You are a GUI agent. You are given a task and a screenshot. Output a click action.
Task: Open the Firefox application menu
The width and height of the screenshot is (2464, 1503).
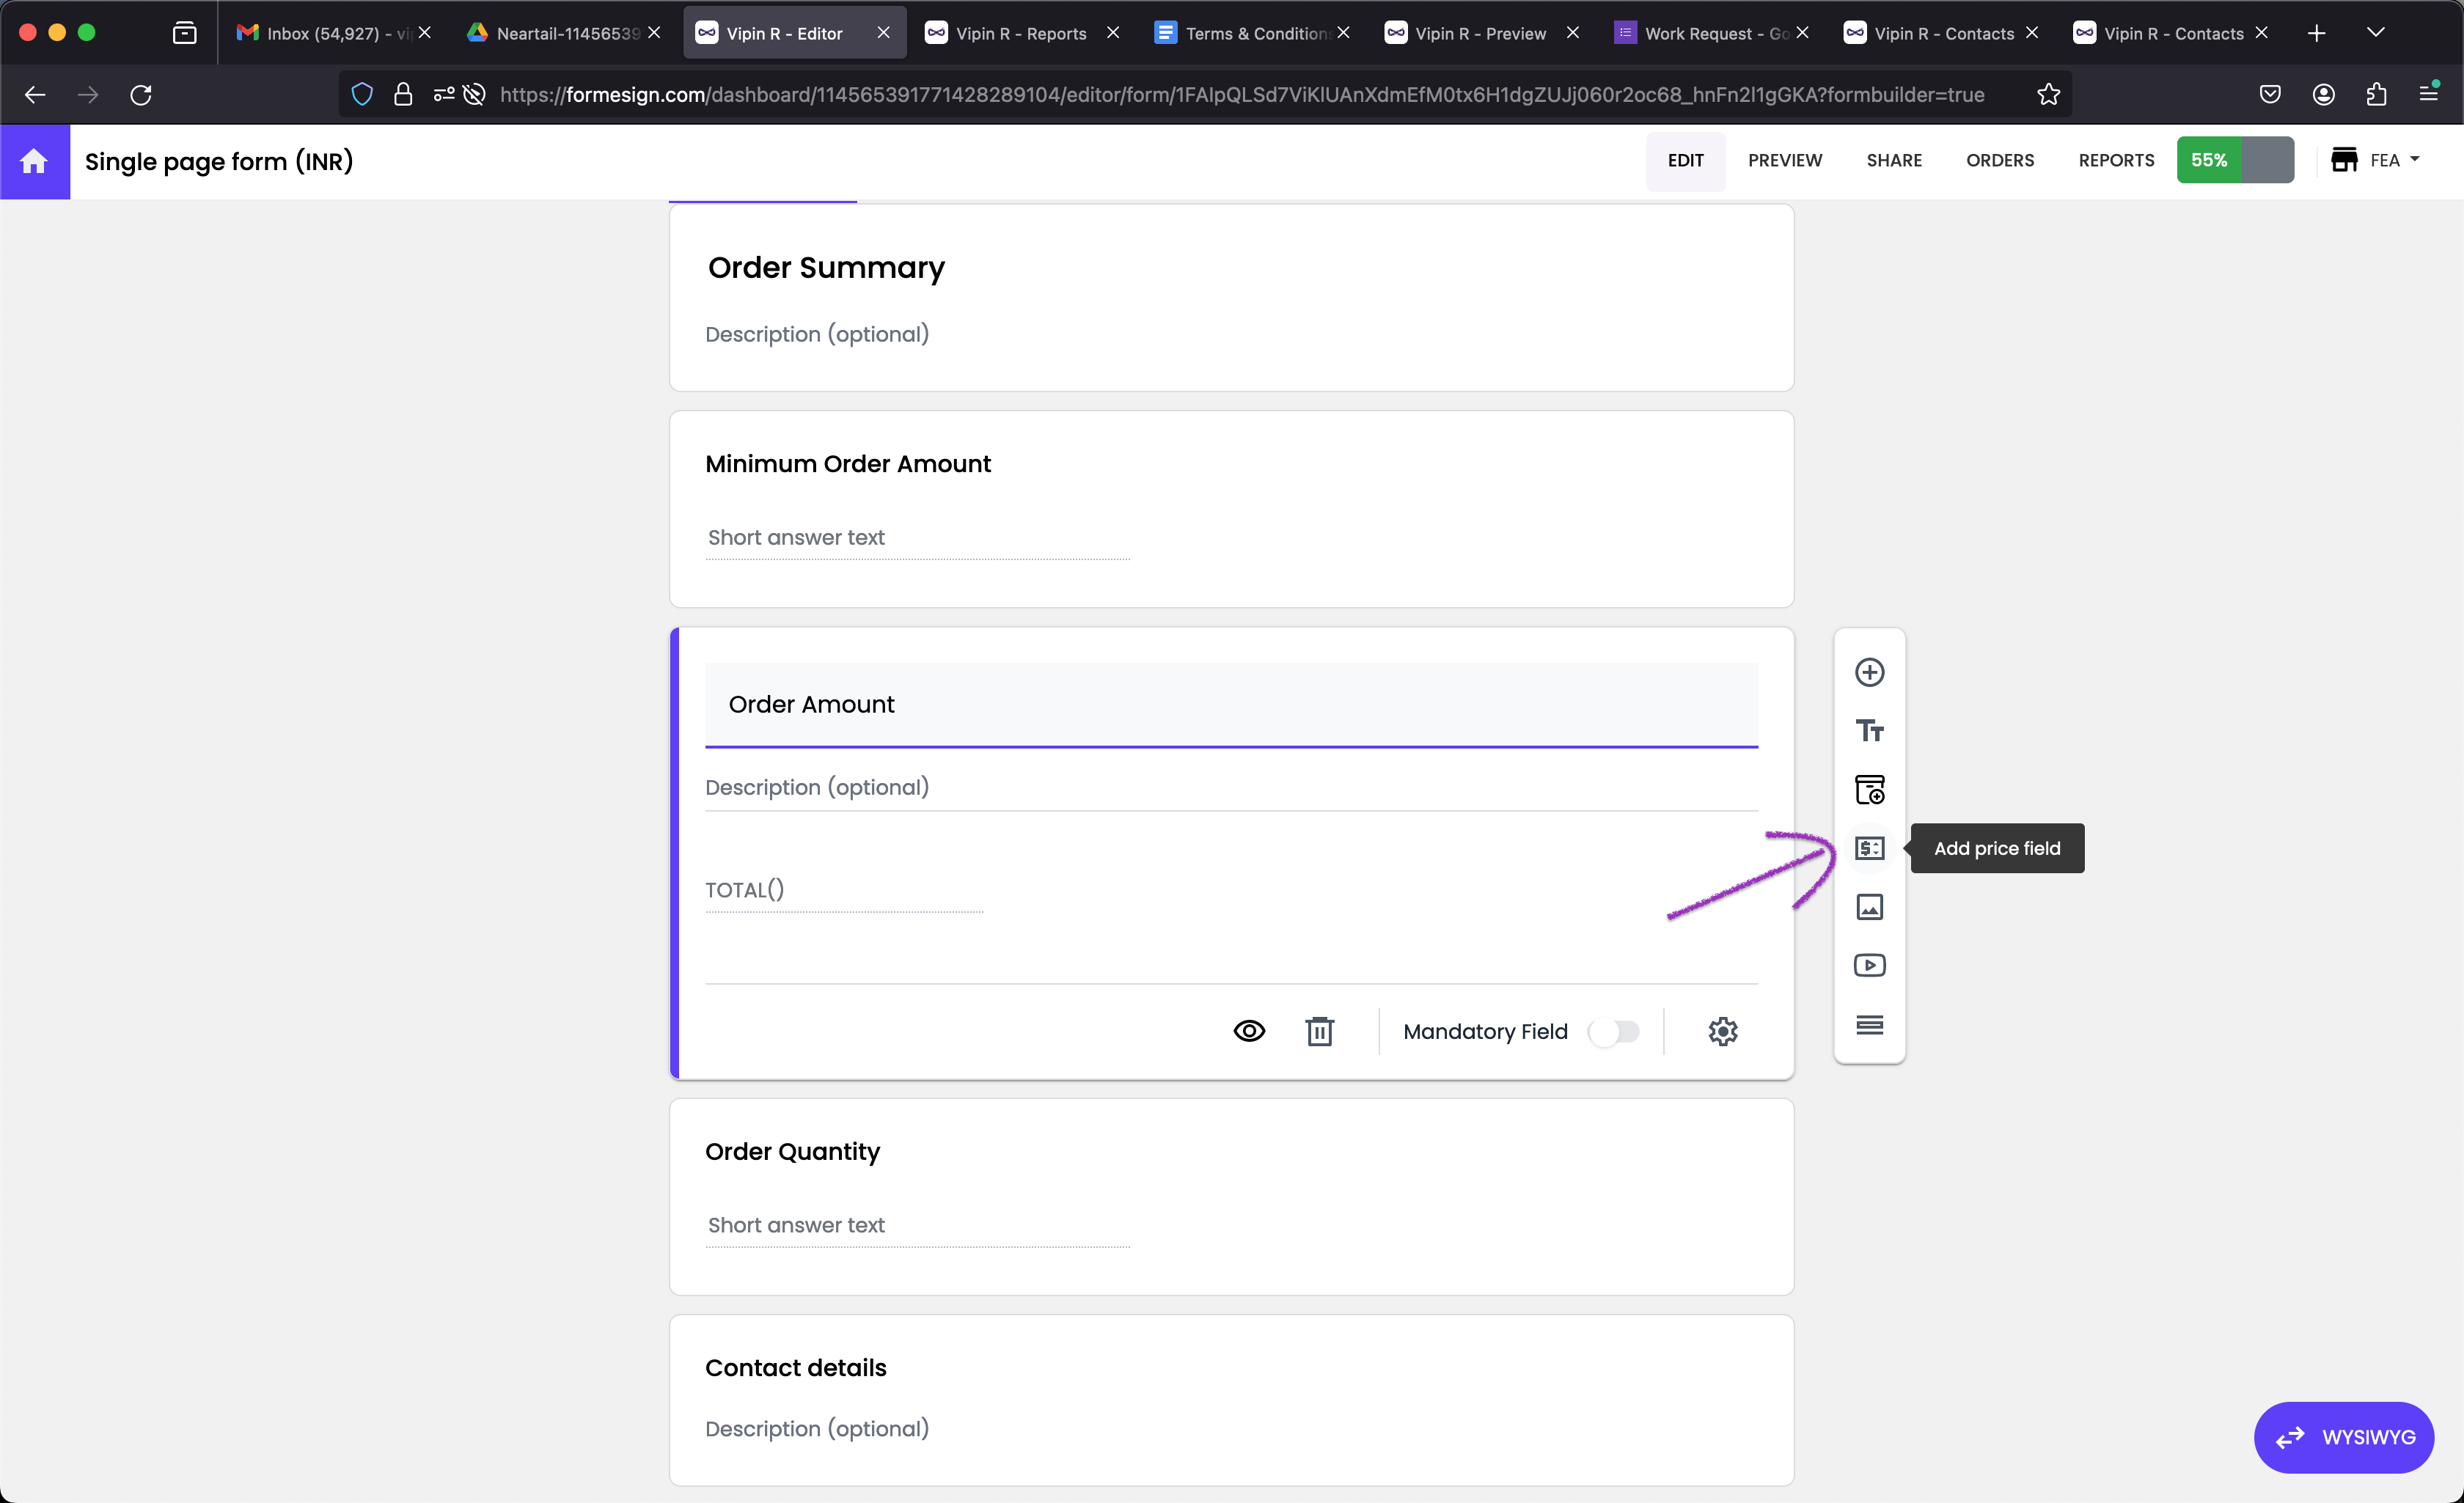coord(2427,94)
